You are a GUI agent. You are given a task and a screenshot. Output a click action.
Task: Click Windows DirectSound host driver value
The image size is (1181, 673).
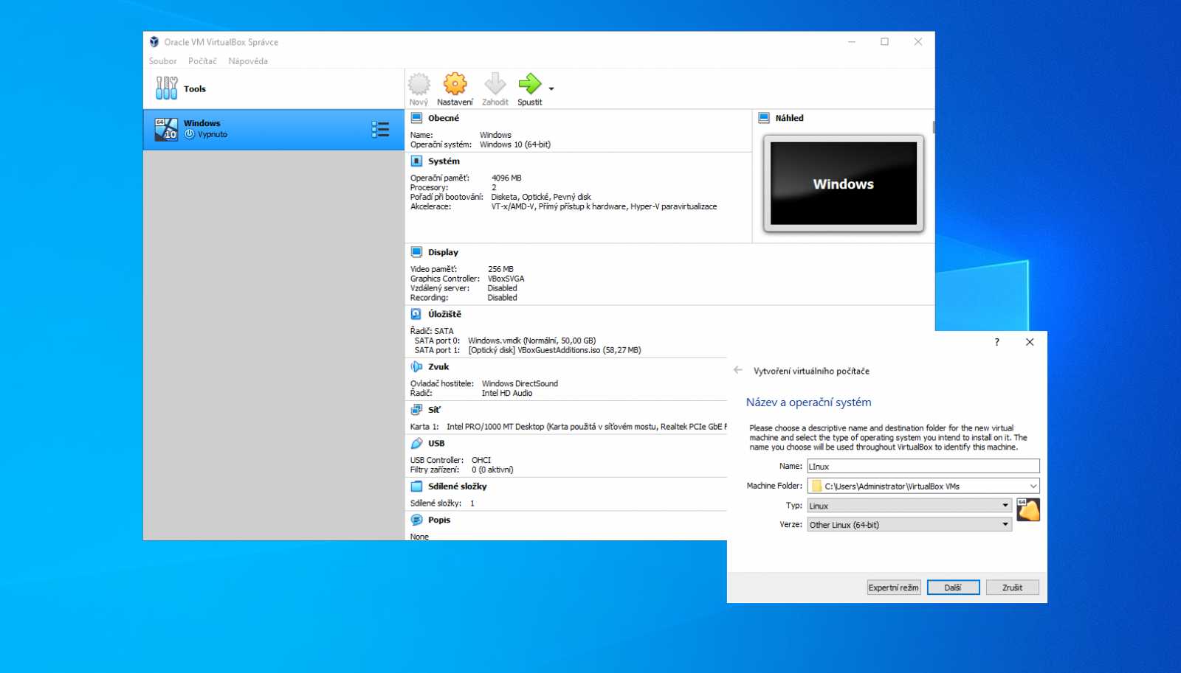click(x=520, y=383)
